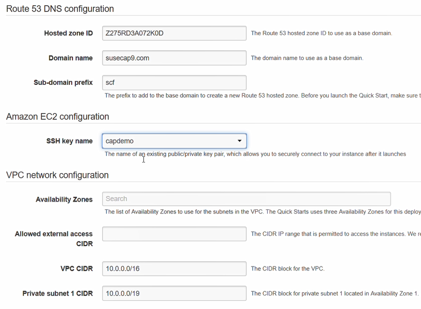The height and width of the screenshot is (309, 421).
Task: Select the Domain name field showing susecap9.com
Action: (174, 58)
